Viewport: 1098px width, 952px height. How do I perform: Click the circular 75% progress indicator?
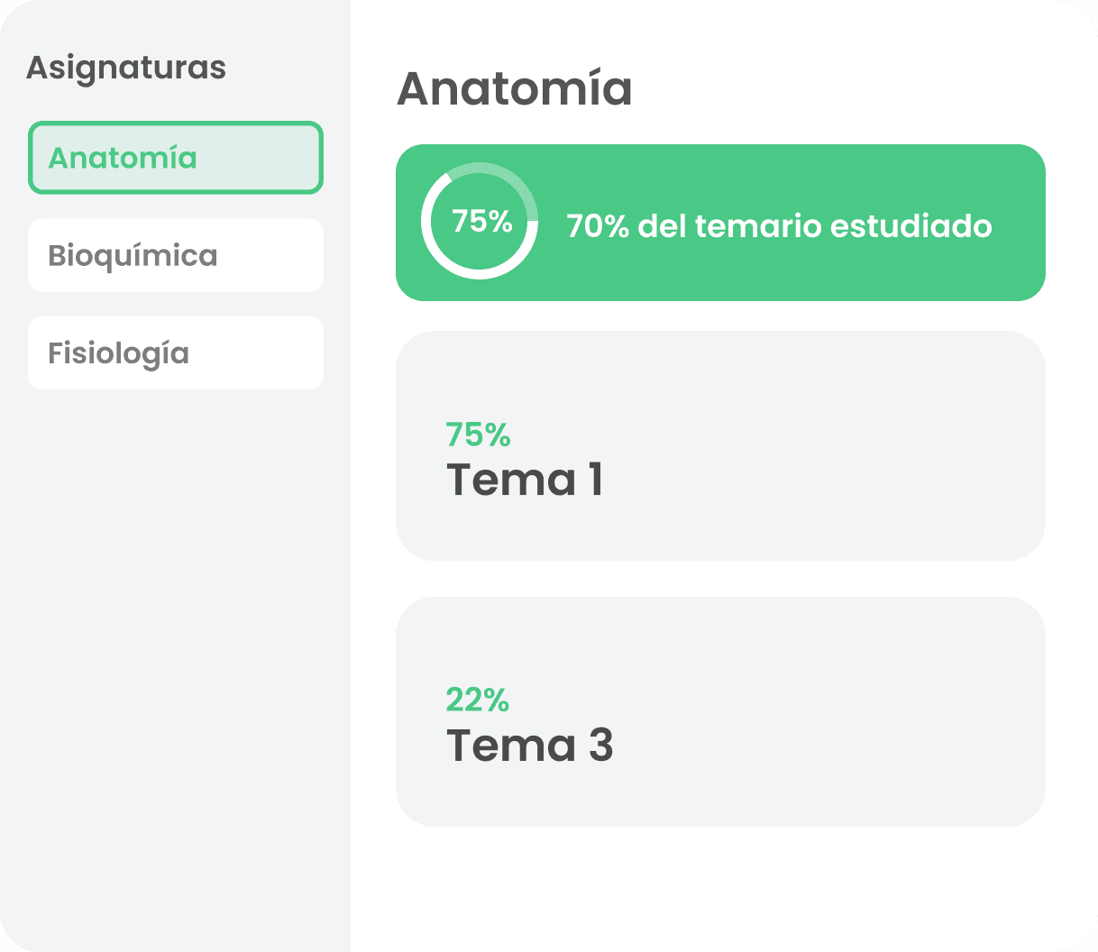click(x=480, y=221)
